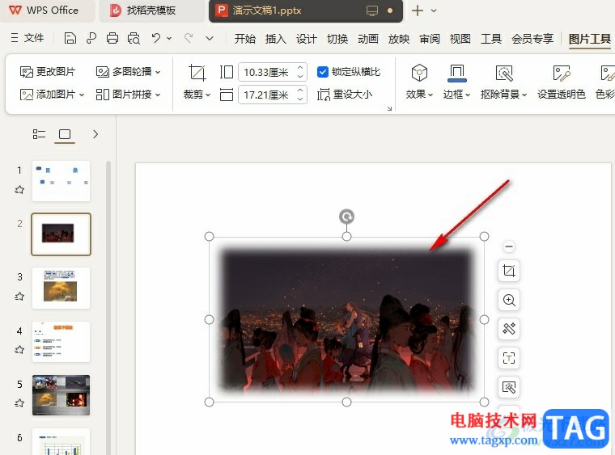
Task: Open the 工具 ribbon tab
Action: (x=491, y=39)
